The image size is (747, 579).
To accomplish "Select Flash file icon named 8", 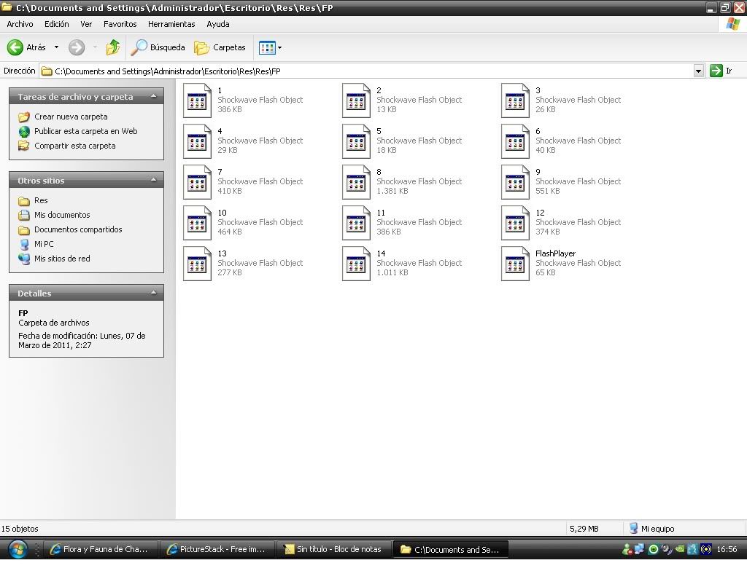I will 356,182.
